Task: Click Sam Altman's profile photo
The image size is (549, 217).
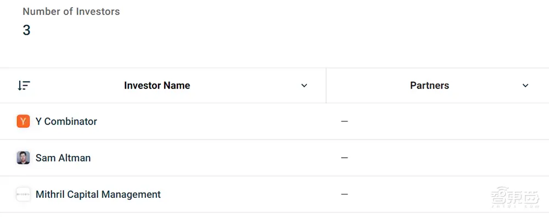Action: 23,158
